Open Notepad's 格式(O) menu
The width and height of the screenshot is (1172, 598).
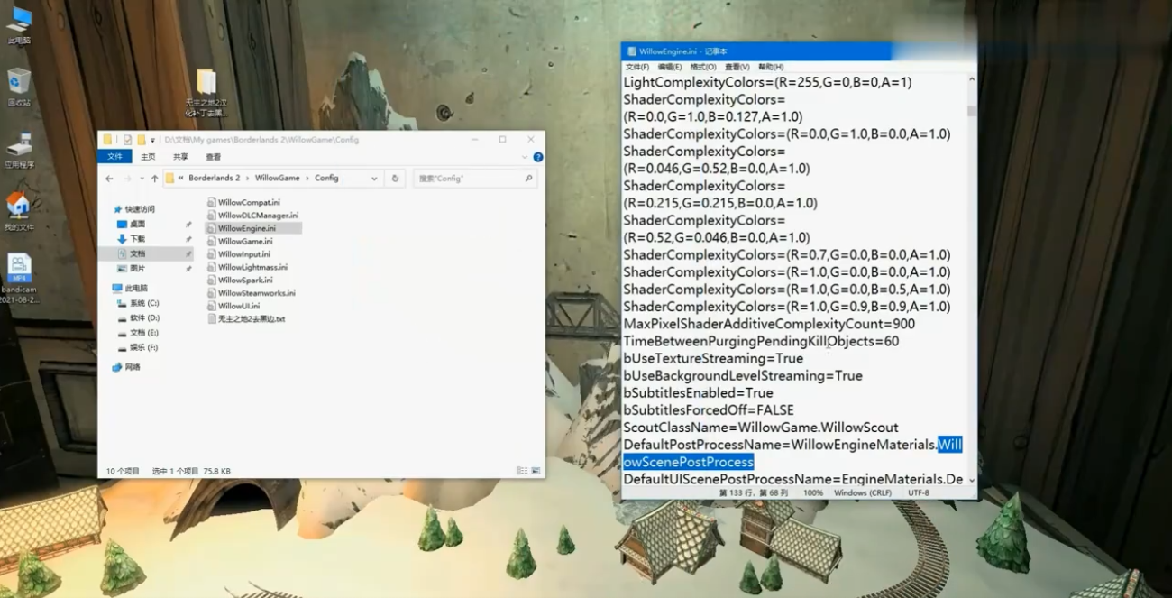click(x=703, y=67)
